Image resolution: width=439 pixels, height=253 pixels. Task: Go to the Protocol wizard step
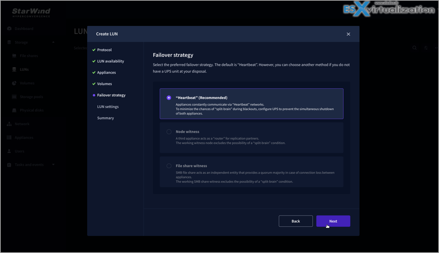click(x=104, y=50)
